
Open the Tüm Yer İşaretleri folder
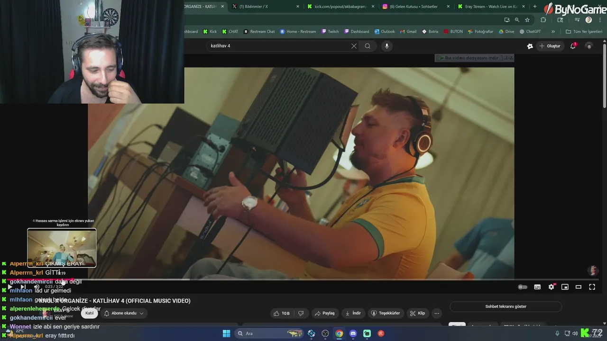(584, 32)
